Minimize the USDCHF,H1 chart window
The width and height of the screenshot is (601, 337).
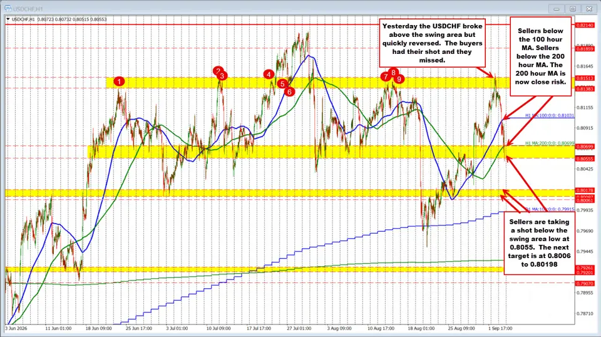point(556,8)
